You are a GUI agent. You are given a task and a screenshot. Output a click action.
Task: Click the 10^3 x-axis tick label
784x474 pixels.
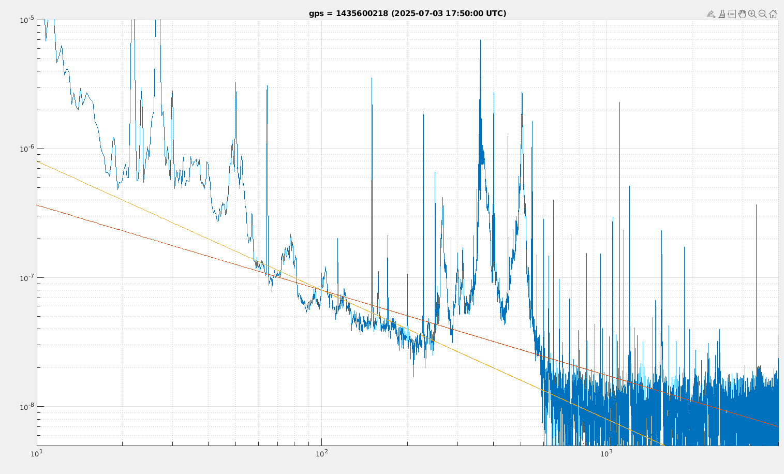pyautogui.click(x=606, y=453)
